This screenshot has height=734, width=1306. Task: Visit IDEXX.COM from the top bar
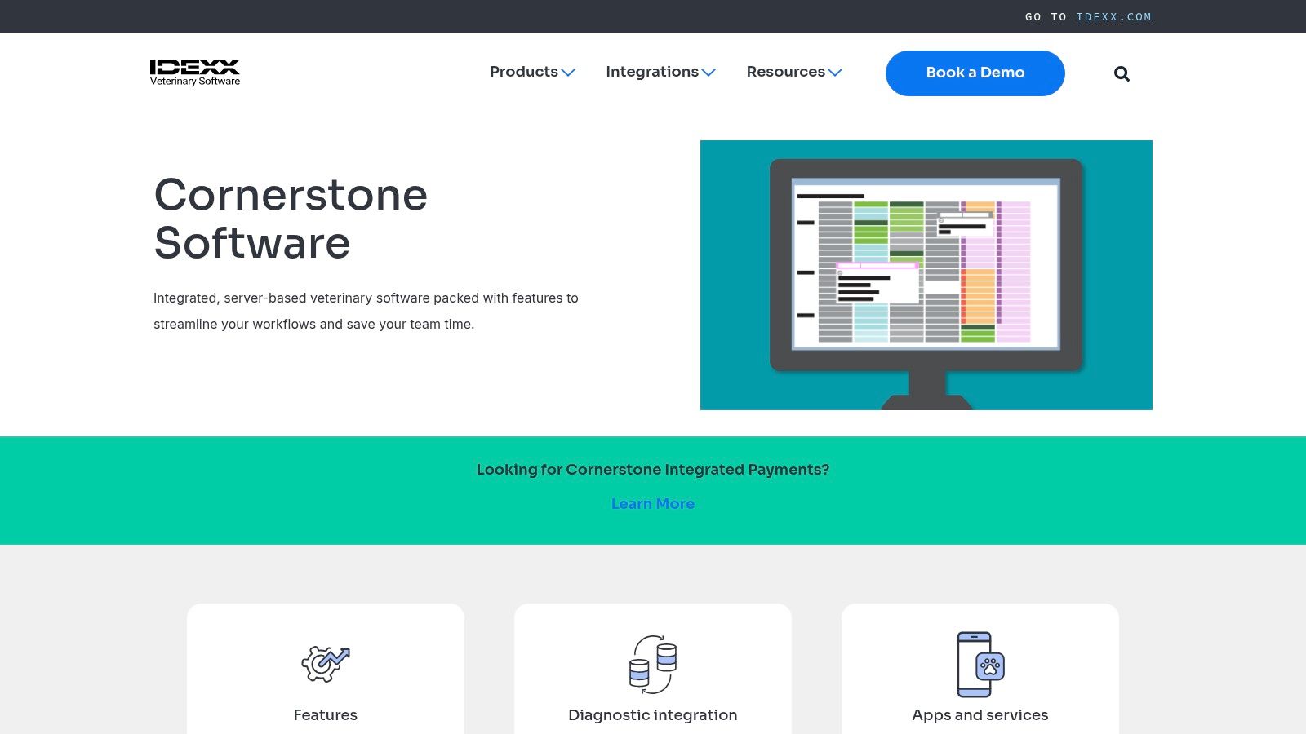tap(1113, 16)
